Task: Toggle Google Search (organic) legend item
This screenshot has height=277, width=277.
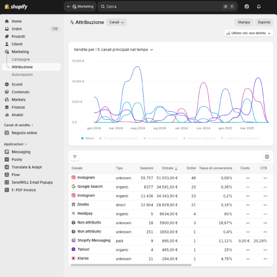Action: pyautogui.click(x=119, y=138)
